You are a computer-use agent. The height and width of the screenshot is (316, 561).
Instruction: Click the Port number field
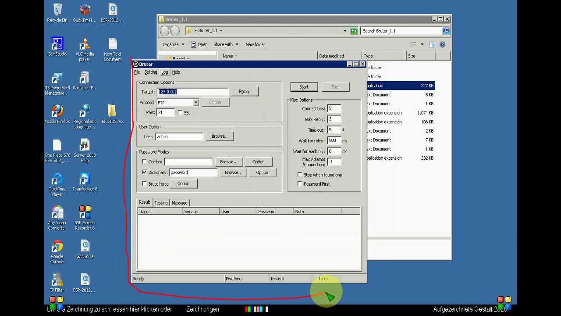pyautogui.click(x=166, y=113)
